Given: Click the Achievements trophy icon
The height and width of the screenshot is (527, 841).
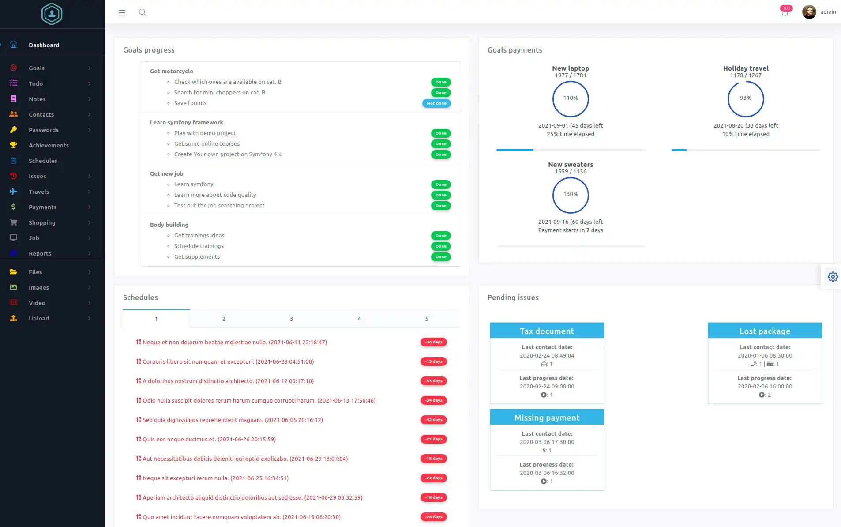Looking at the screenshot, I should click(14, 145).
